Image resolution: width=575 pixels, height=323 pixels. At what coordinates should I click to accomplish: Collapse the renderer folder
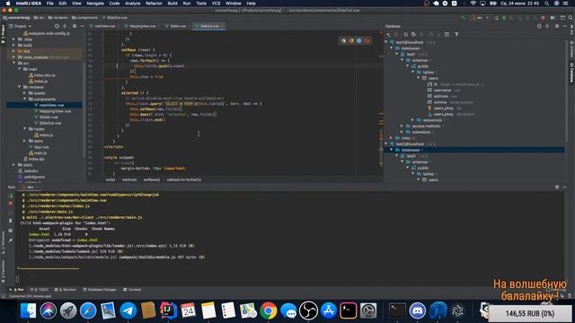20,87
